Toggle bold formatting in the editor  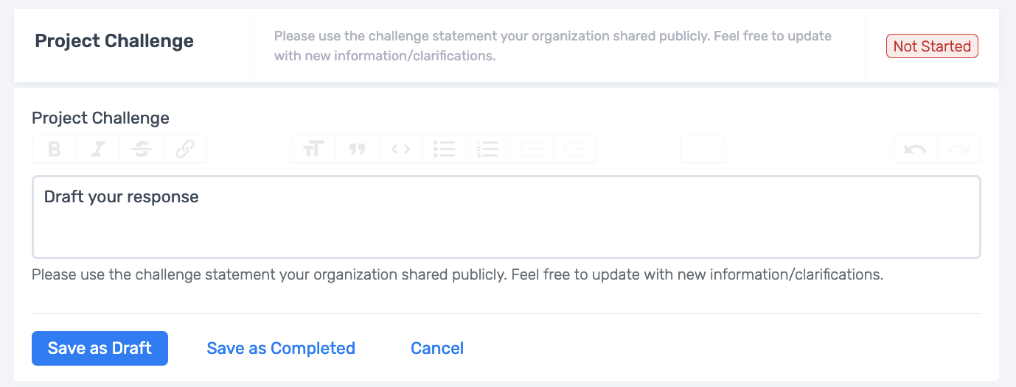point(54,149)
